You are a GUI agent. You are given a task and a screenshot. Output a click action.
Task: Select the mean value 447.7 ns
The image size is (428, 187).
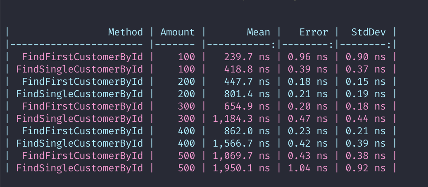pyautogui.click(x=247, y=82)
